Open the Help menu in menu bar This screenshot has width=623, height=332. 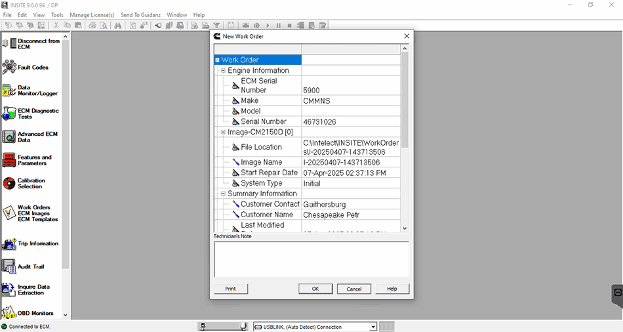click(199, 15)
